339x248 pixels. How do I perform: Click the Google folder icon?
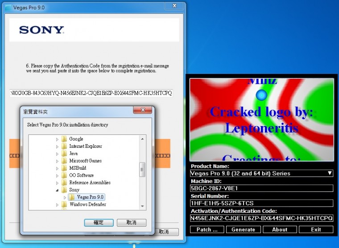[64, 139]
